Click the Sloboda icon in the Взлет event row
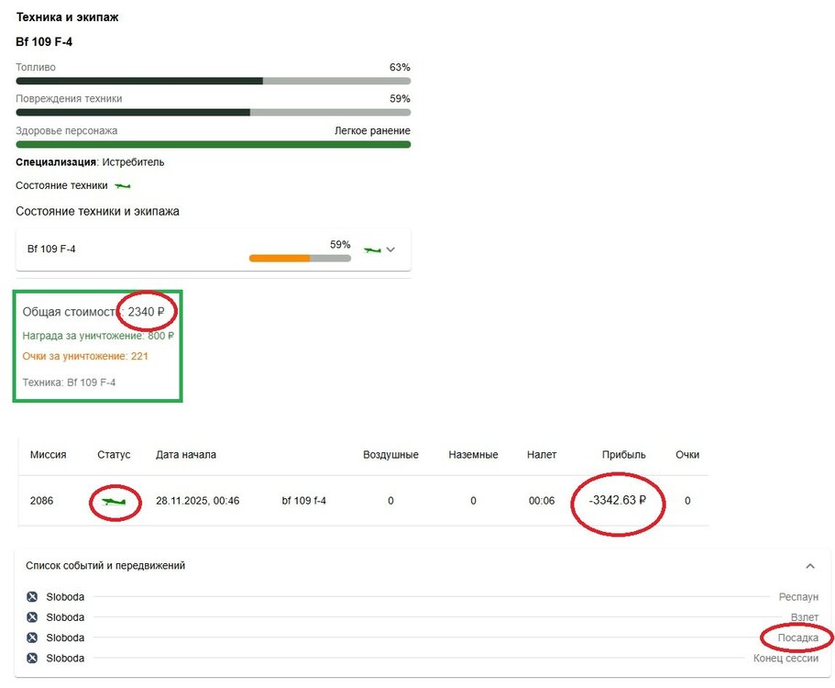This screenshot has width=835, height=688. (x=32, y=617)
